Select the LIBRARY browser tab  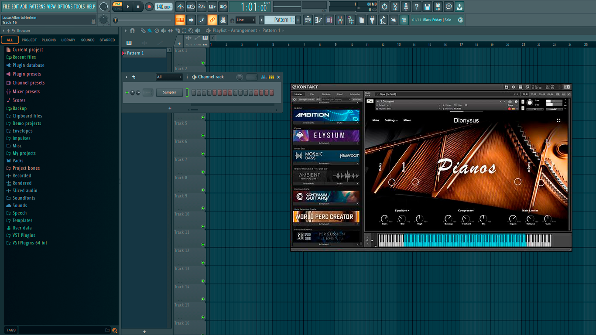[x=68, y=40]
